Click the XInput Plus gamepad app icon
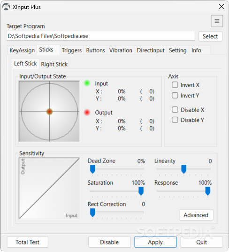This screenshot has height=252, width=229. pos(6,7)
